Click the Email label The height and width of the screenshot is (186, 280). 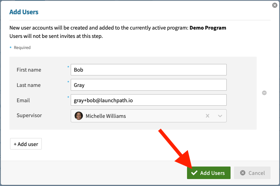click(23, 100)
